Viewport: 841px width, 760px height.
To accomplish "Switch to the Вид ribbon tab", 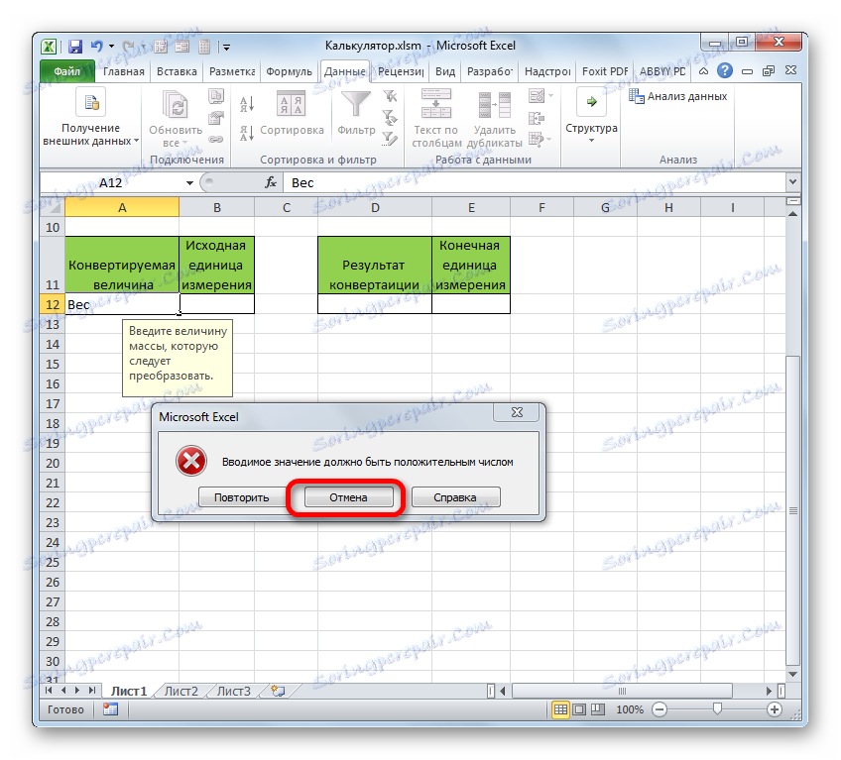I will click(x=445, y=71).
